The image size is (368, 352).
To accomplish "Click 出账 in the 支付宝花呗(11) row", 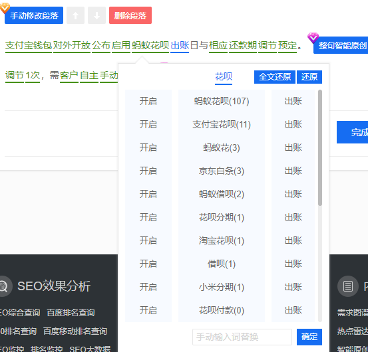I will 293,124.
